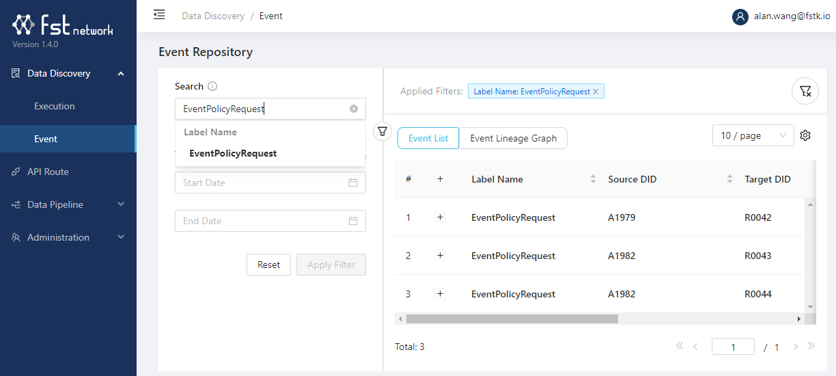Clear the search field with the X icon
This screenshot has width=836, height=376.
[x=354, y=109]
